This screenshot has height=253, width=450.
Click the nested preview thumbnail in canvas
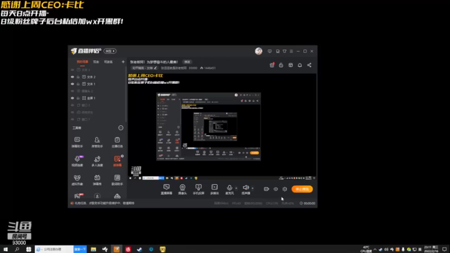pos(209,126)
